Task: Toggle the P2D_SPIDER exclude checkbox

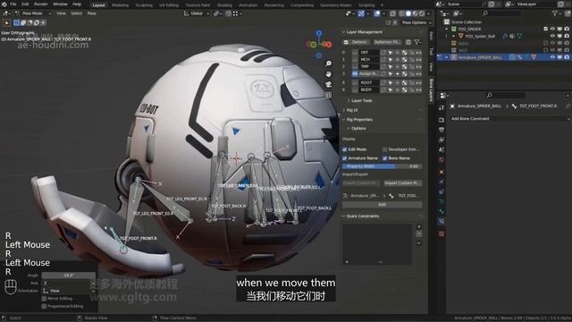Action: 546,29
